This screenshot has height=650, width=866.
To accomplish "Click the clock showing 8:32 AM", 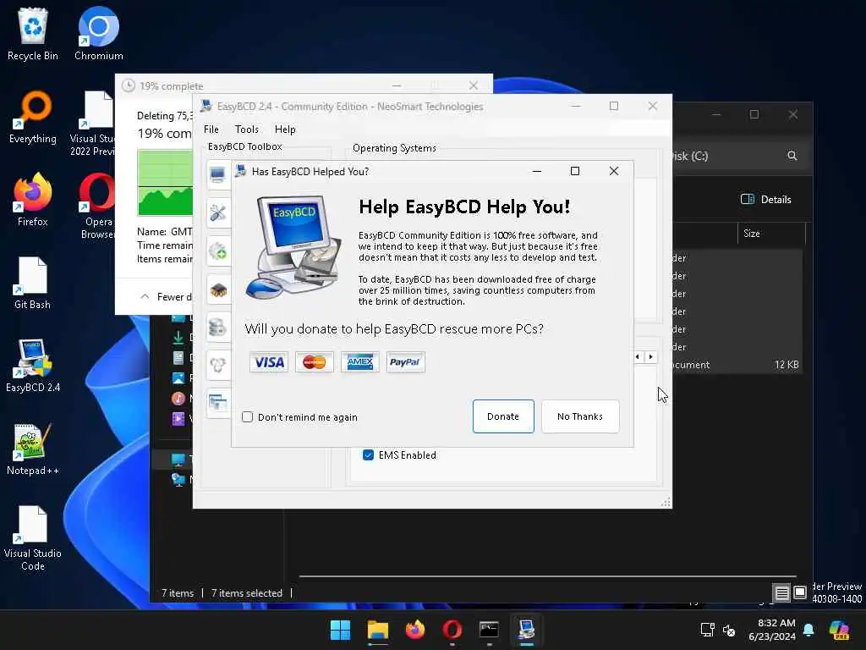I will pos(772,630).
